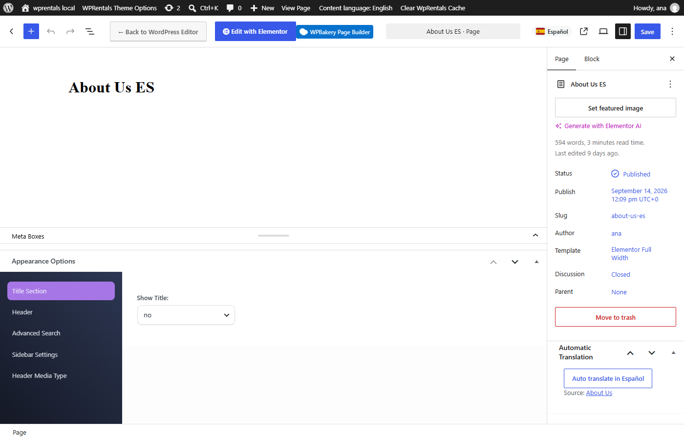Open the Howdy, ana user menu
The height and width of the screenshot is (440, 684).
coord(656,8)
